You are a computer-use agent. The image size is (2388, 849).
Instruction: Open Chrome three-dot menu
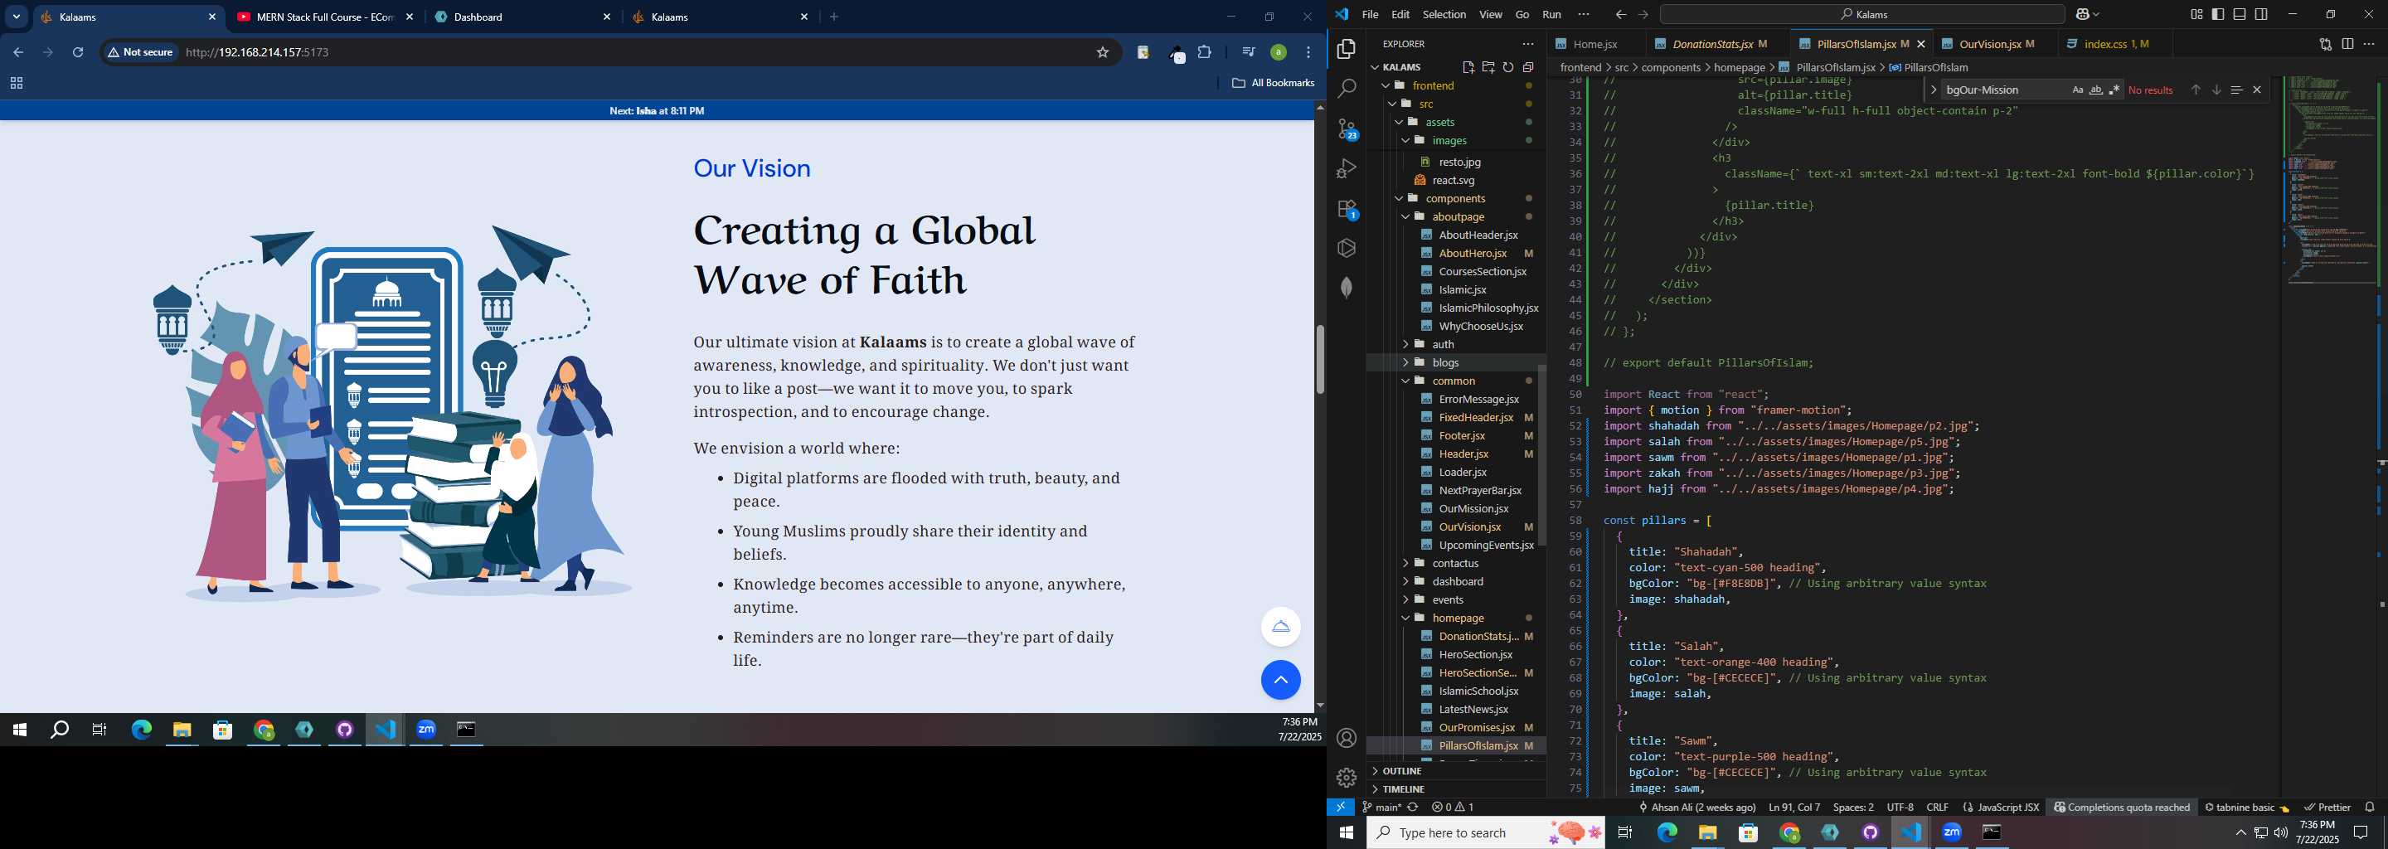tap(1308, 52)
